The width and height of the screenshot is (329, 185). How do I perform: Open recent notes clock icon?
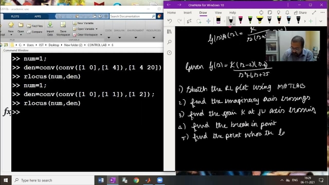[169, 52]
